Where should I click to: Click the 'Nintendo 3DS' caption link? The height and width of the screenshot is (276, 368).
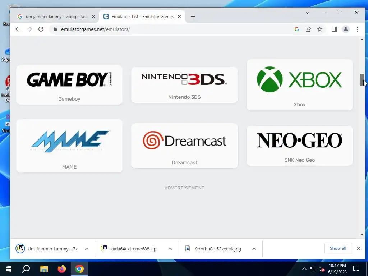pyautogui.click(x=184, y=97)
